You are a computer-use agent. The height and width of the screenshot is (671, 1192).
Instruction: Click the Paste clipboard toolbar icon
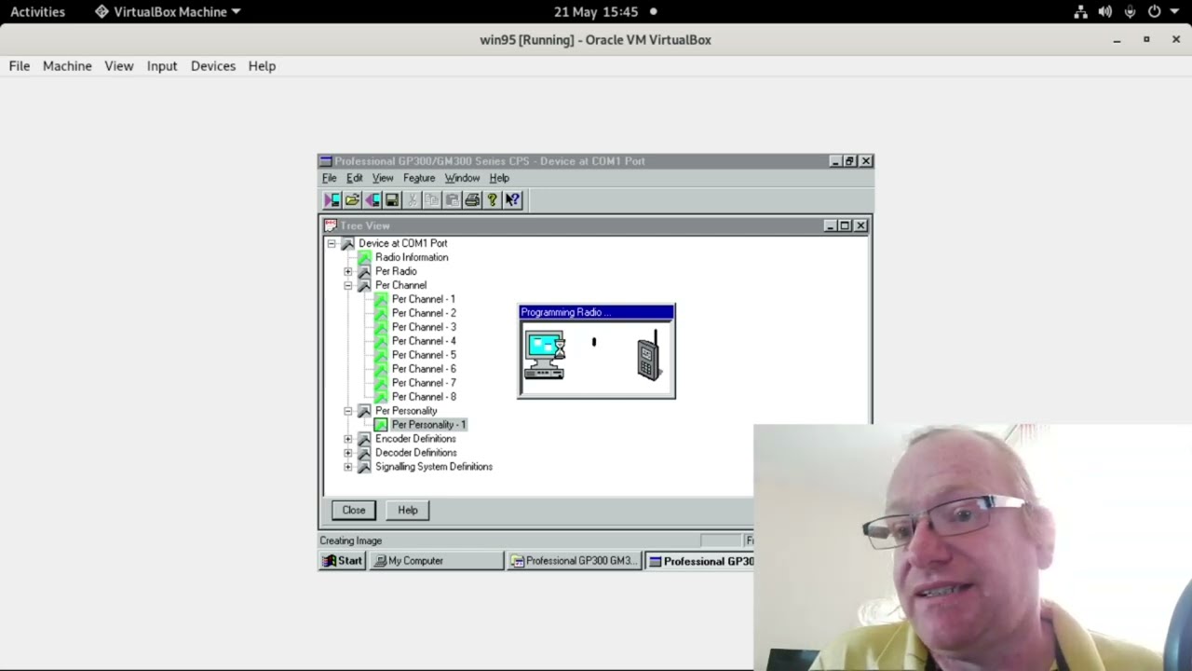(452, 199)
